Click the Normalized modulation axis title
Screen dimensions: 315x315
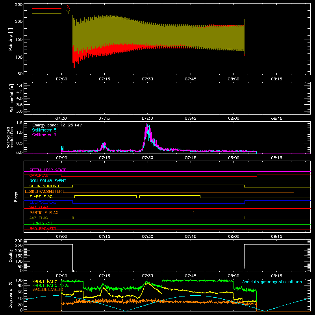coord(10,137)
